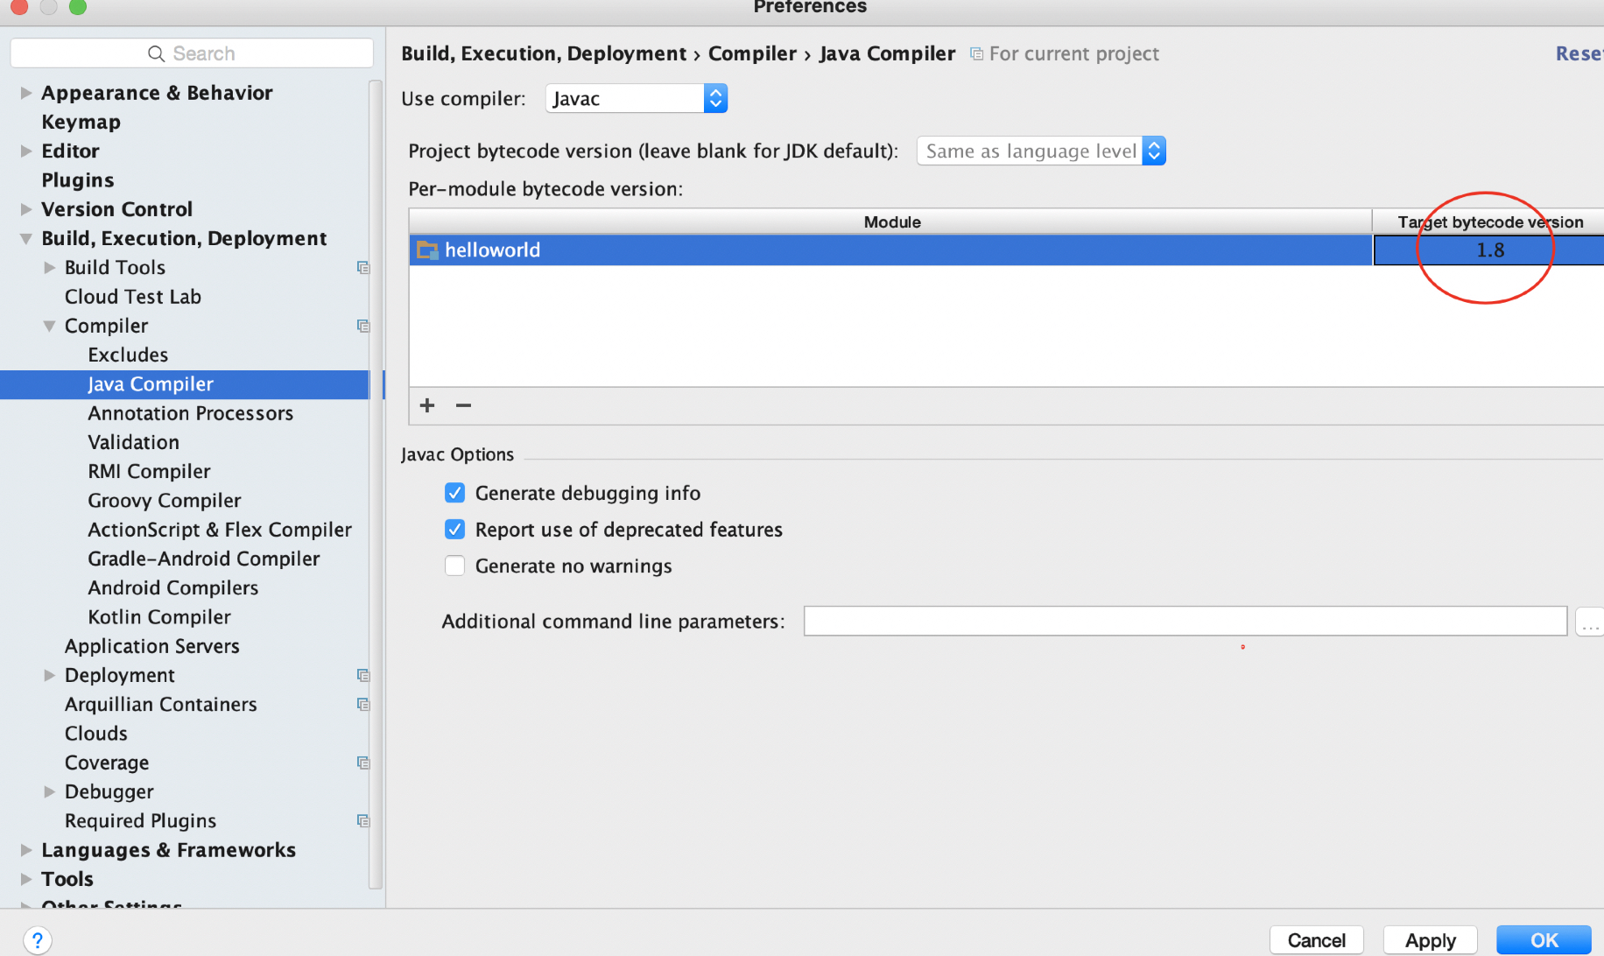Click the Reset link
This screenshot has width=1604, height=956.
1579,53
